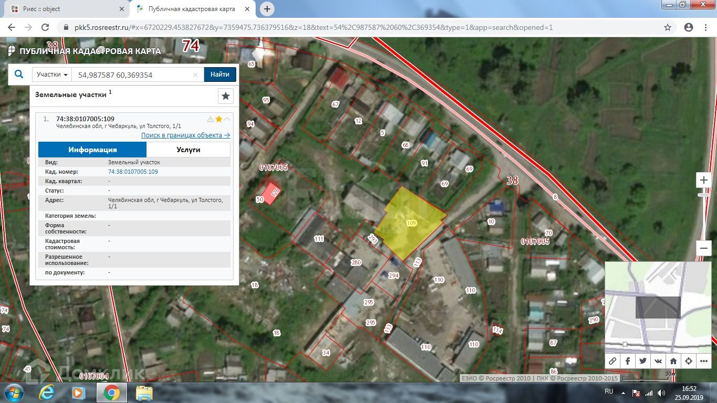Share the map on VK
Screen dimensions: 717x403
coord(658,361)
